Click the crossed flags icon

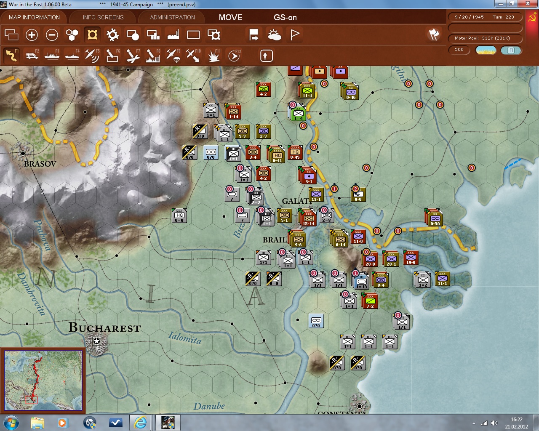pyautogui.click(x=434, y=35)
